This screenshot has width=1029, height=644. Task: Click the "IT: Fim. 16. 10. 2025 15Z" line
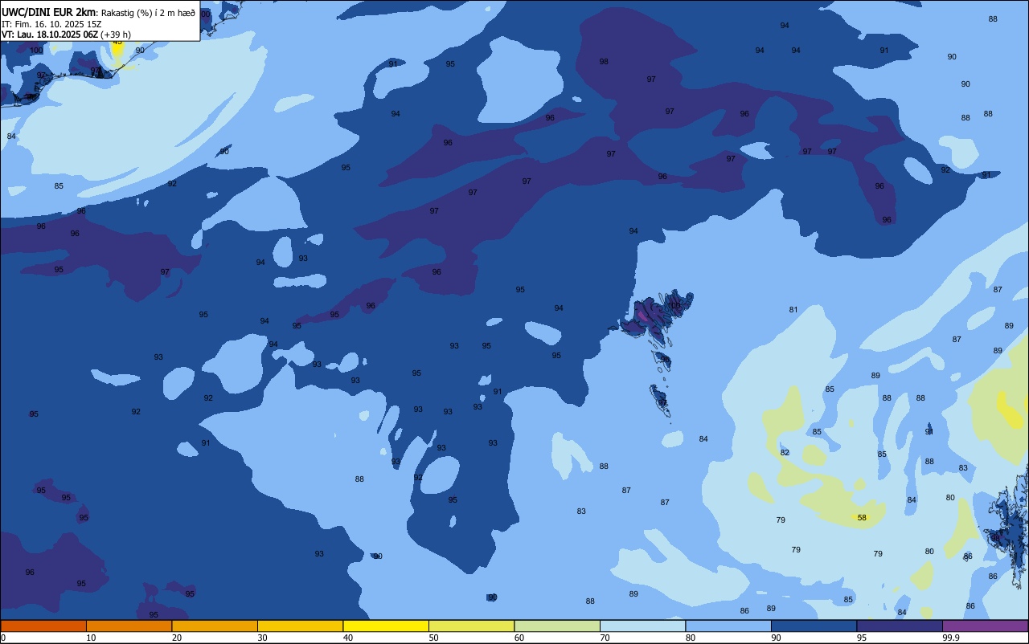tap(51, 24)
